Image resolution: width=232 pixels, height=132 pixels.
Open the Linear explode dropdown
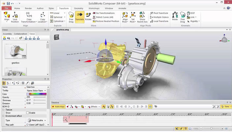[65, 13]
